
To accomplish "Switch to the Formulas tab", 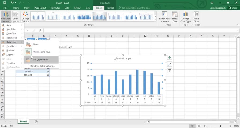I will point(55,8).
